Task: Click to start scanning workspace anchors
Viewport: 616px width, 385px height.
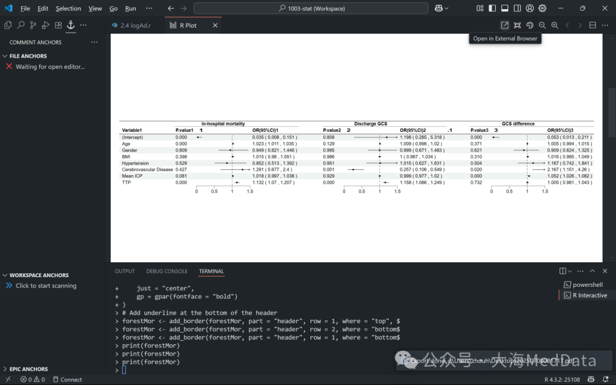Action: click(46, 286)
